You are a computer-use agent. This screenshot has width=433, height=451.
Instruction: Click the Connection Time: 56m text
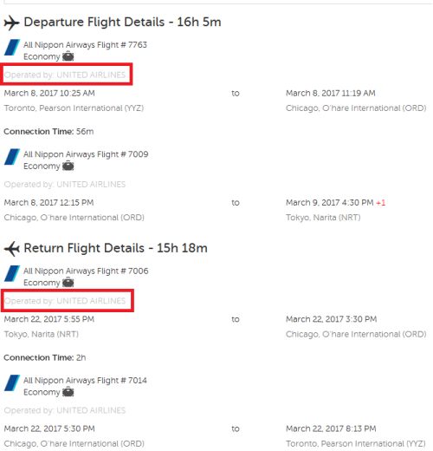(x=48, y=132)
